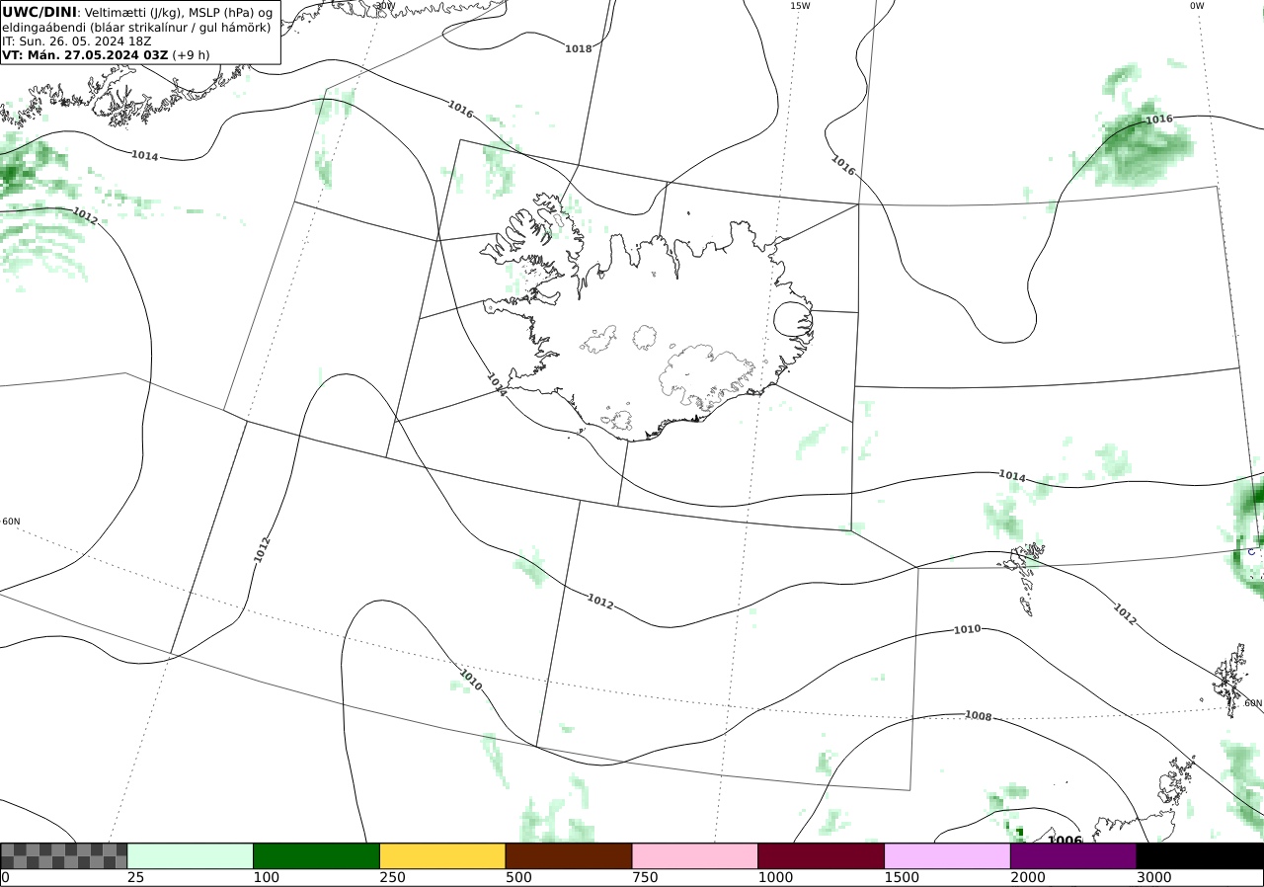
Task: Click the legend value 3000
Action: point(1153,877)
